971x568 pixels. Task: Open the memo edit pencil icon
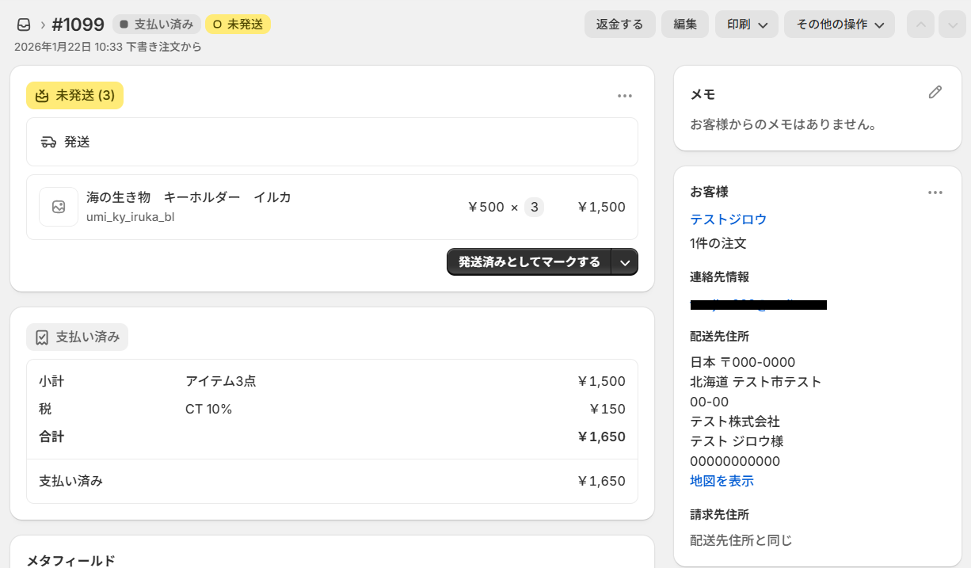coord(935,93)
